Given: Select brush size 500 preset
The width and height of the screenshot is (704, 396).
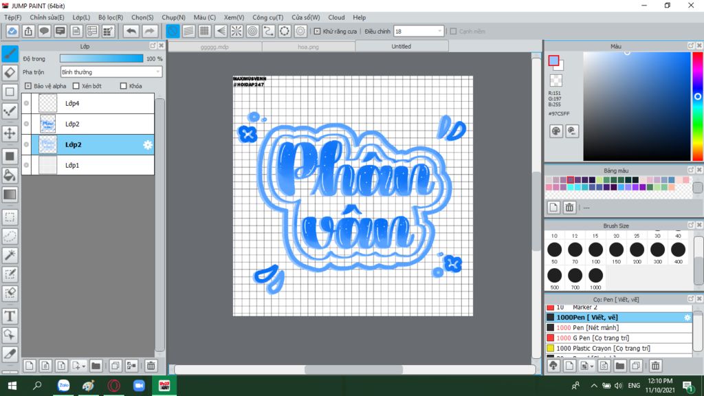Looking at the screenshot, I should pos(555,279).
